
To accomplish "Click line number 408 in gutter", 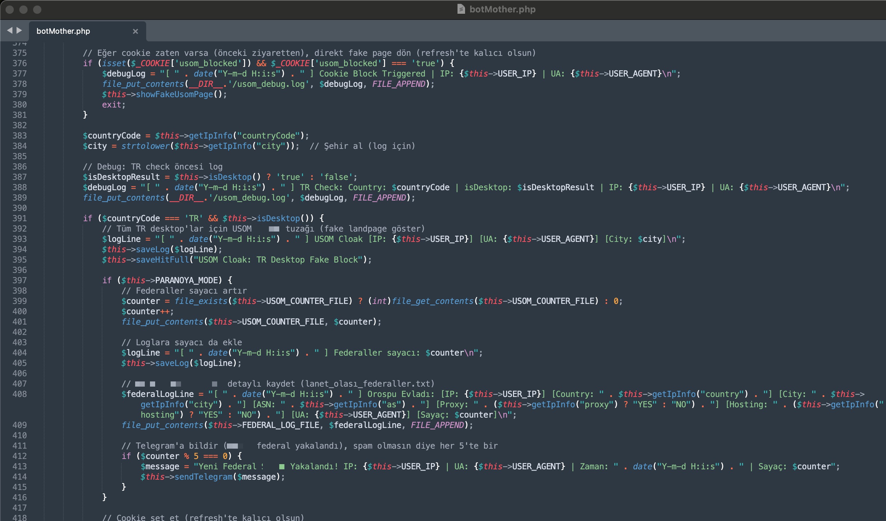I will tap(20, 394).
